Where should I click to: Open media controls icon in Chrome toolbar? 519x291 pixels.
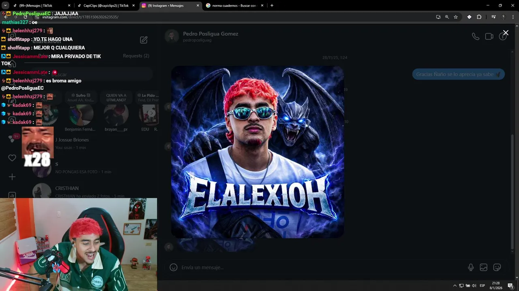pos(493,17)
